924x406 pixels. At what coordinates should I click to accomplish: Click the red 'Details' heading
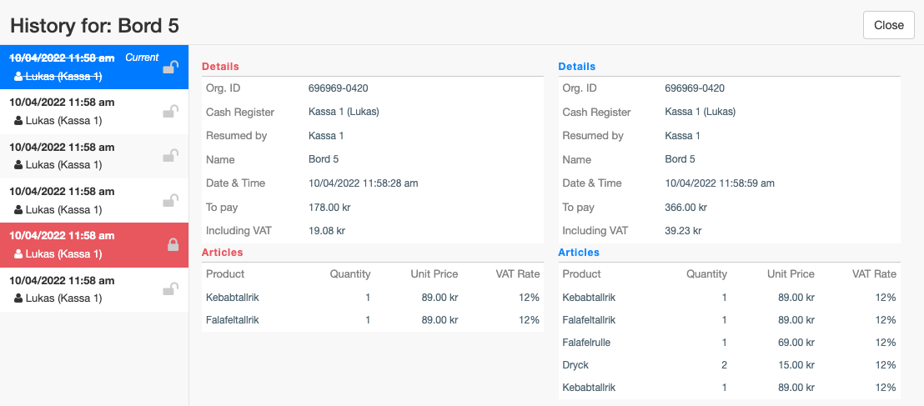point(220,67)
